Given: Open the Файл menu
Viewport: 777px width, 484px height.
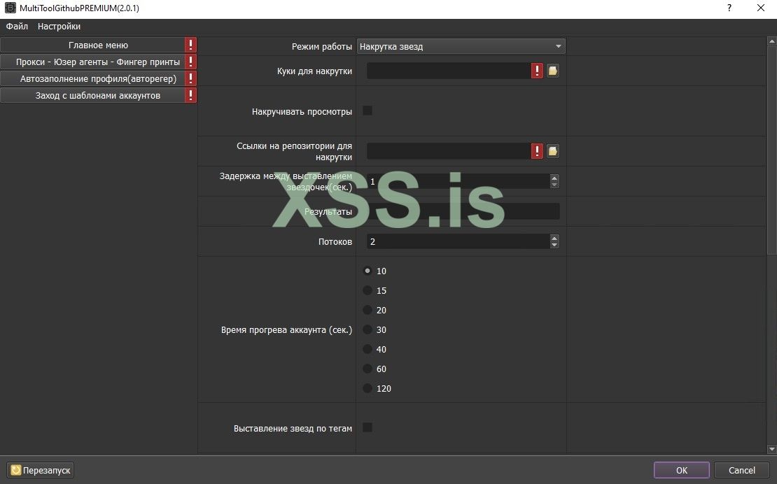Looking at the screenshot, I should [x=17, y=27].
